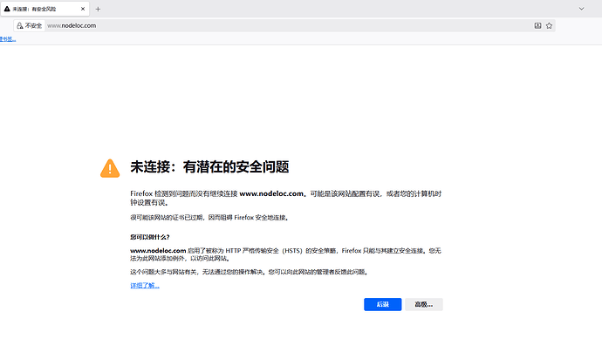Open the 高级... advanced options button

pyautogui.click(x=423, y=304)
